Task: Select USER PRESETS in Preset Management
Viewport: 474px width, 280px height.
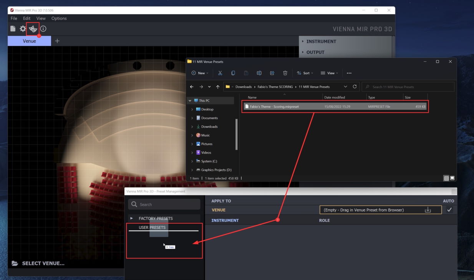Action: [152, 228]
